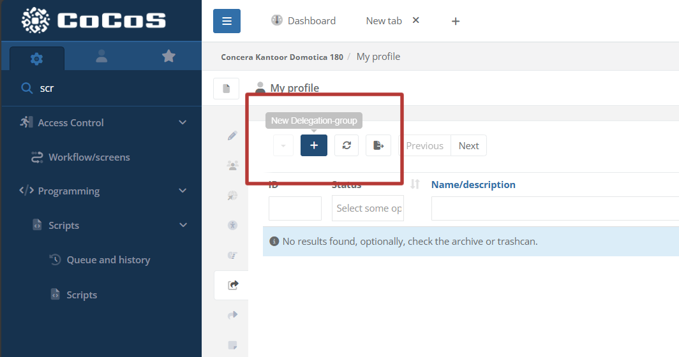The height and width of the screenshot is (357, 679).
Task: Switch to the Dashboard tab
Action: [304, 21]
